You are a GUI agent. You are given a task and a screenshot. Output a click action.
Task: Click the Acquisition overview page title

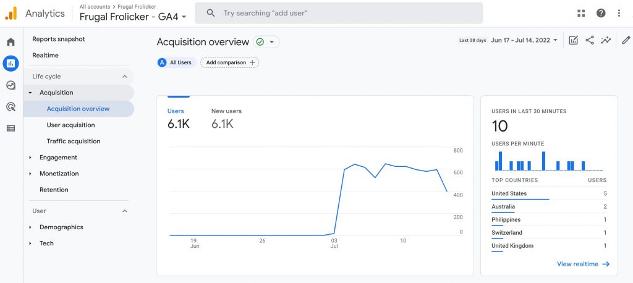coord(203,42)
